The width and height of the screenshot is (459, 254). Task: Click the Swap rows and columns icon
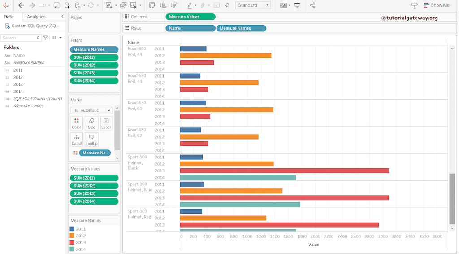(152, 5)
